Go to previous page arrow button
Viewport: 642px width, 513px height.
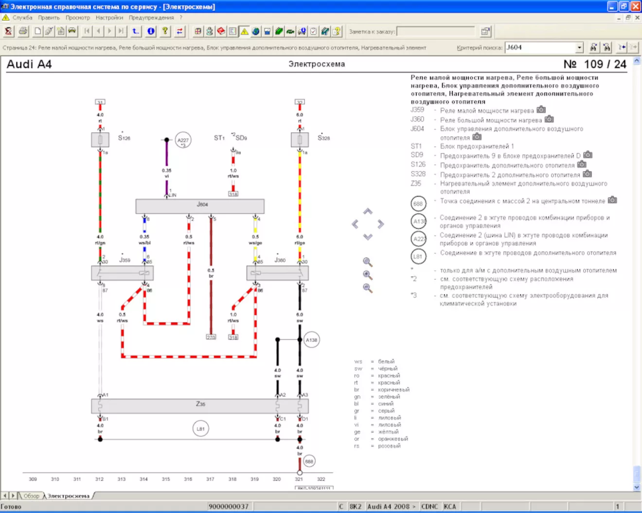98,32
